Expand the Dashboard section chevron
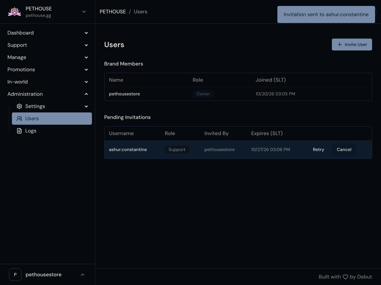This screenshot has width=381, height=285. 86,33
